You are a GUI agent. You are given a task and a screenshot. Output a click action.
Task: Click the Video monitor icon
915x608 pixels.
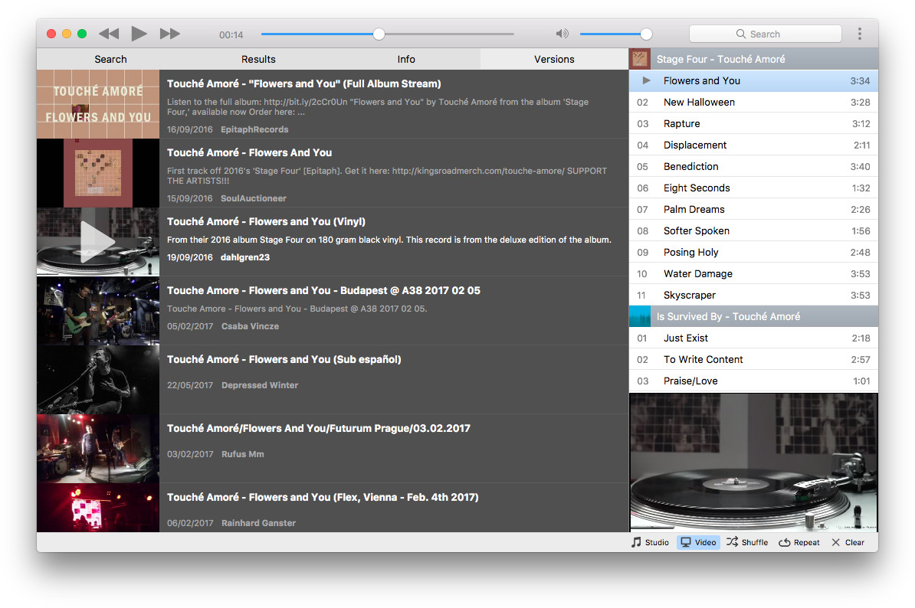pos(686,542)
